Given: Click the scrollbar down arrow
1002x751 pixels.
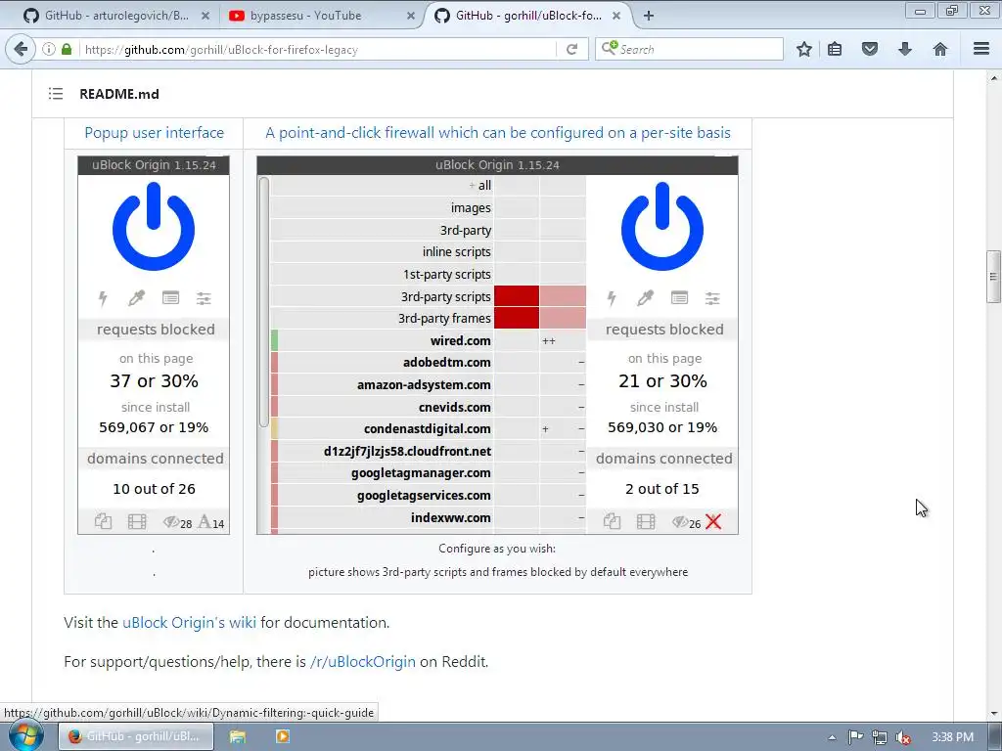Looking at the screenshot, I should [993, 714].
